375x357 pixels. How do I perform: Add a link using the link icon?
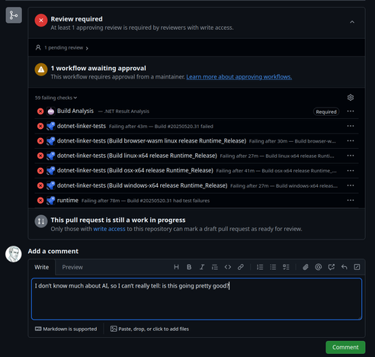(241, 267)
